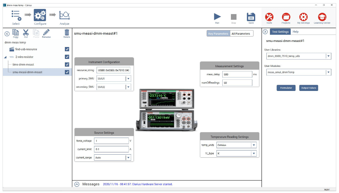339x193 pixels.
Task: Click the Copy icon in the project tree toolbar
Action: tap(15, 33)
